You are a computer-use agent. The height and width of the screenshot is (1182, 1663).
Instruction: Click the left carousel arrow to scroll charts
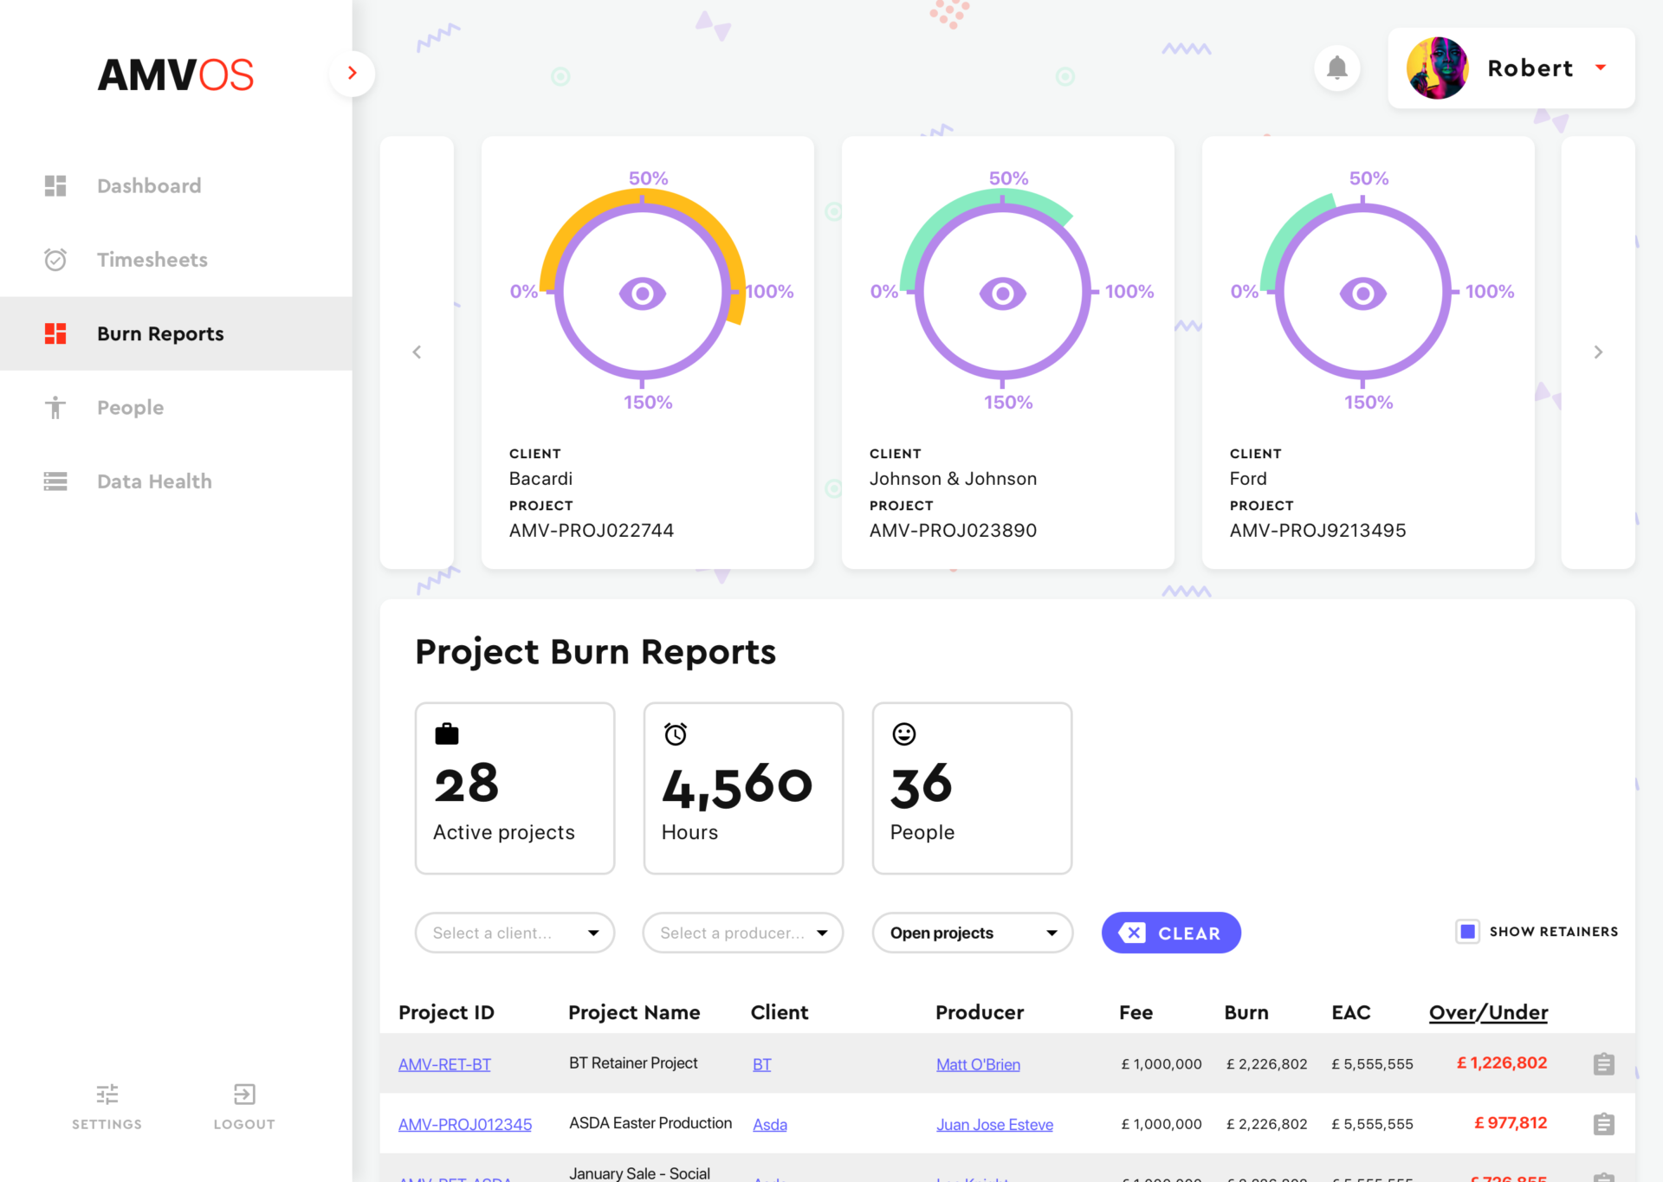click(x=417, y=352)
